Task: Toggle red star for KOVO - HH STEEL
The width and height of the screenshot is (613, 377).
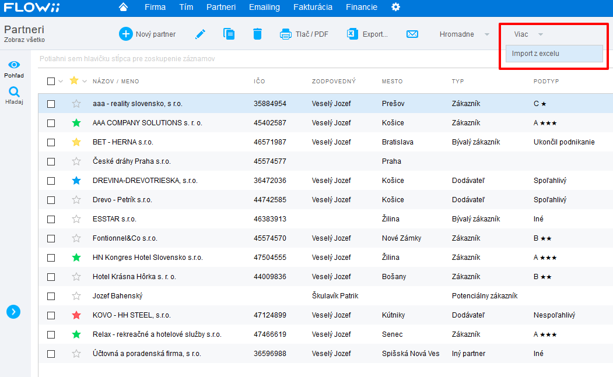Action: click(76, 315)
